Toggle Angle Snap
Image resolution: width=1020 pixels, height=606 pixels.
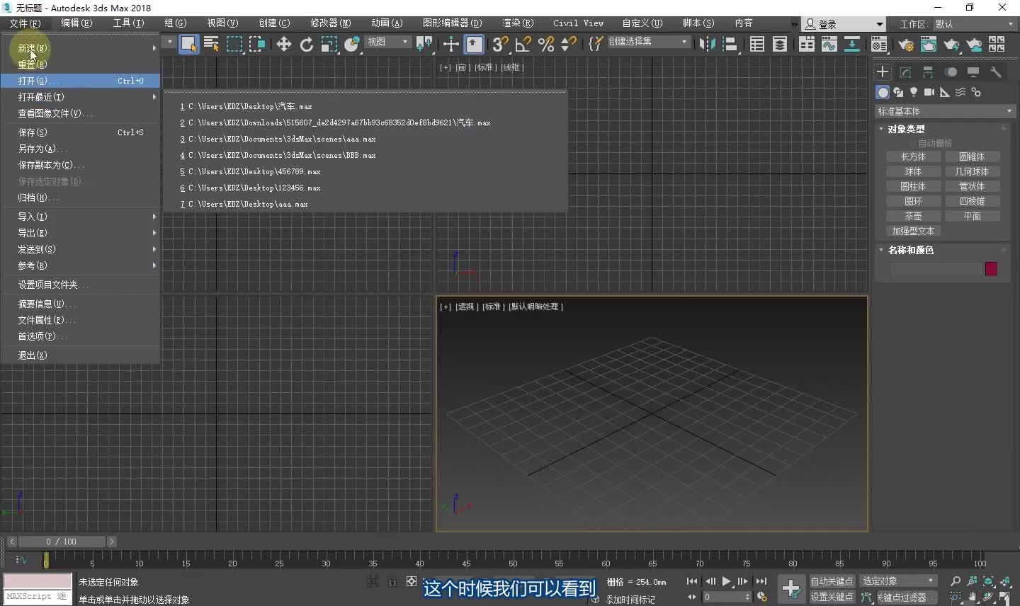click(x=523, y=44)
